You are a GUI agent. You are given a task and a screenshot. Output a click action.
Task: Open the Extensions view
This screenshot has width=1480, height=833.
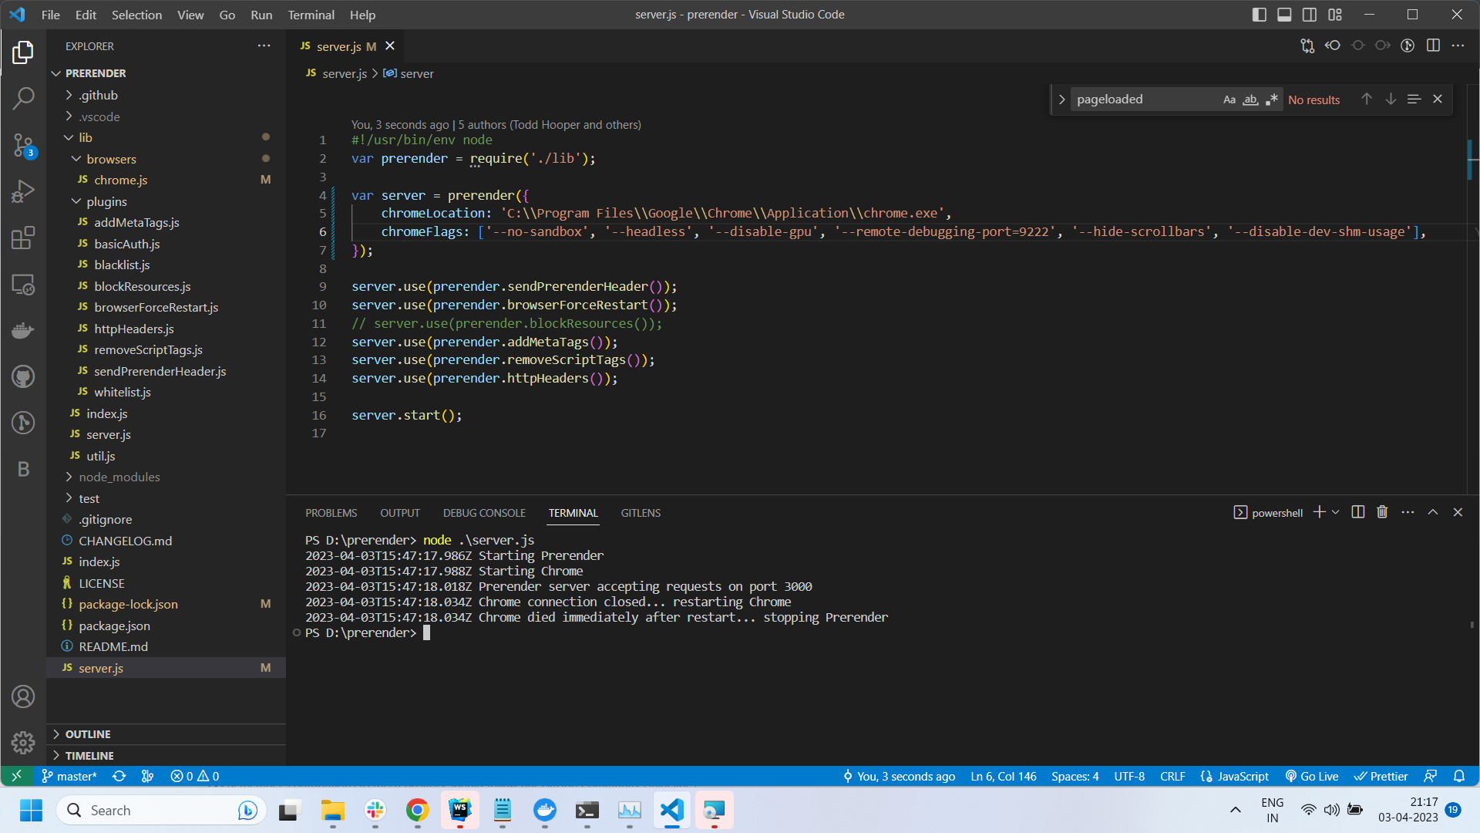[23, 238]
